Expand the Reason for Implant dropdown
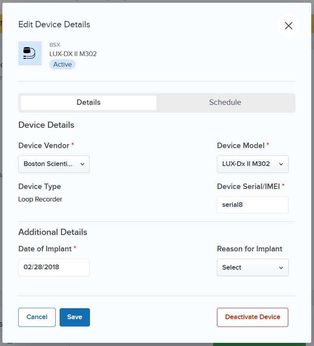Viewport: 314px width, 346px height. [252, 267]
